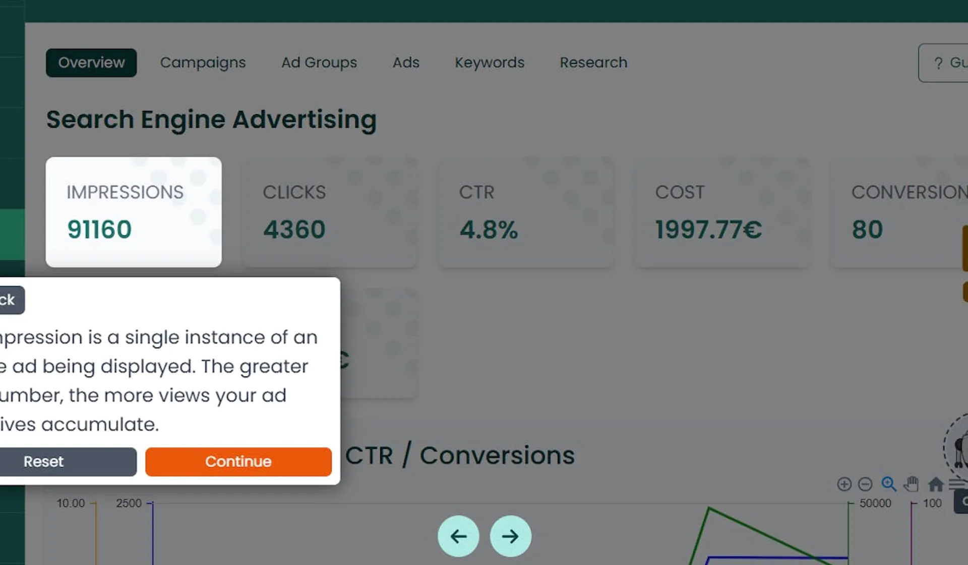This screenshot has height=565, width=968.
Task: Select the Overview tab
Action: pyautogui.click(x=91, y=63)
